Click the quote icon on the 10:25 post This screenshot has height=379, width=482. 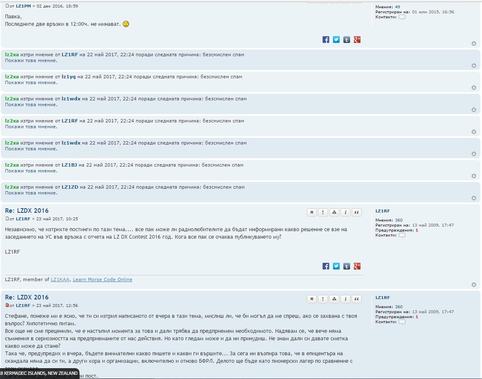tap(356, 212)
